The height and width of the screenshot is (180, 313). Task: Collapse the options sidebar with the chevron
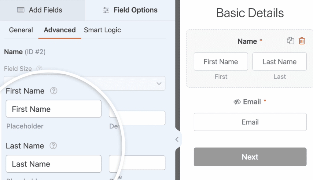pyautogui.click(x=177, y=139)
